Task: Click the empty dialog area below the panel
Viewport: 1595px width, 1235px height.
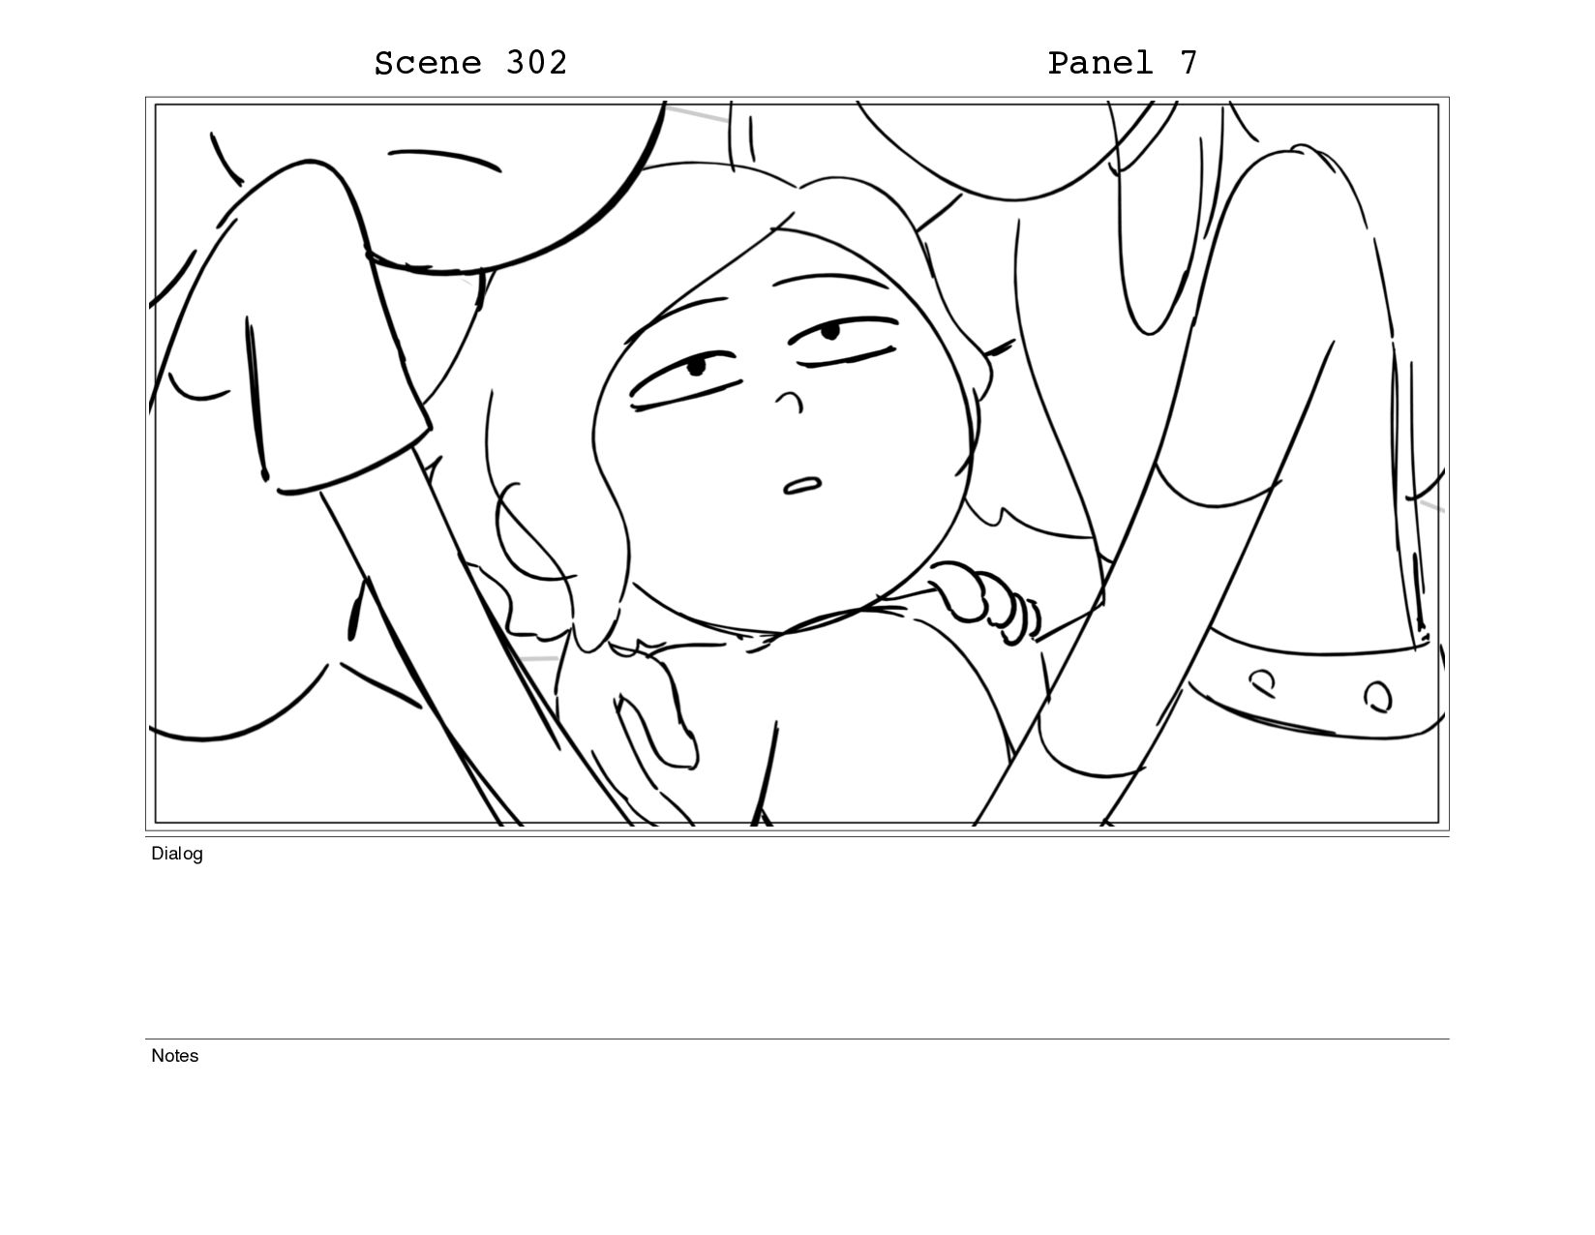Action: point(797,944)
